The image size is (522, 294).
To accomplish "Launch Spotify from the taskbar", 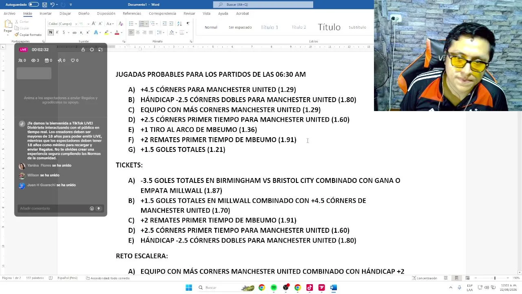I will [274, 287].
